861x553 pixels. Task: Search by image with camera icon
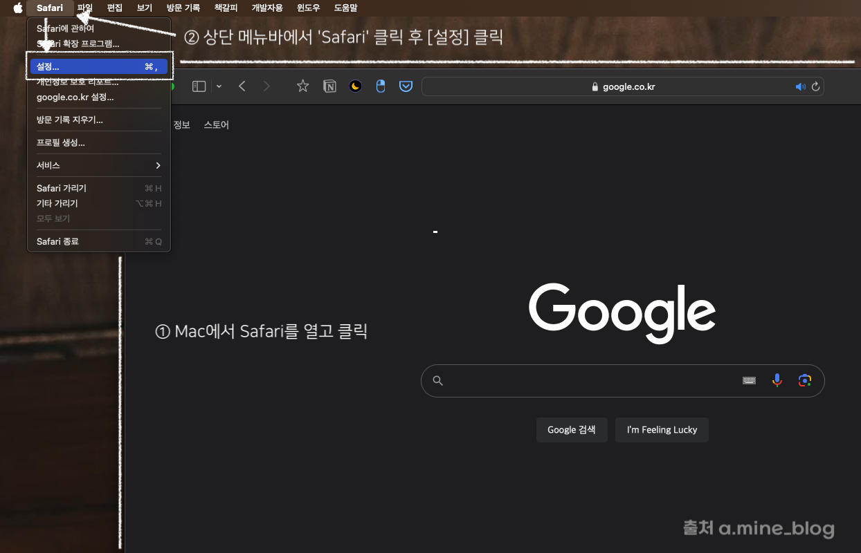coord(804,380)
